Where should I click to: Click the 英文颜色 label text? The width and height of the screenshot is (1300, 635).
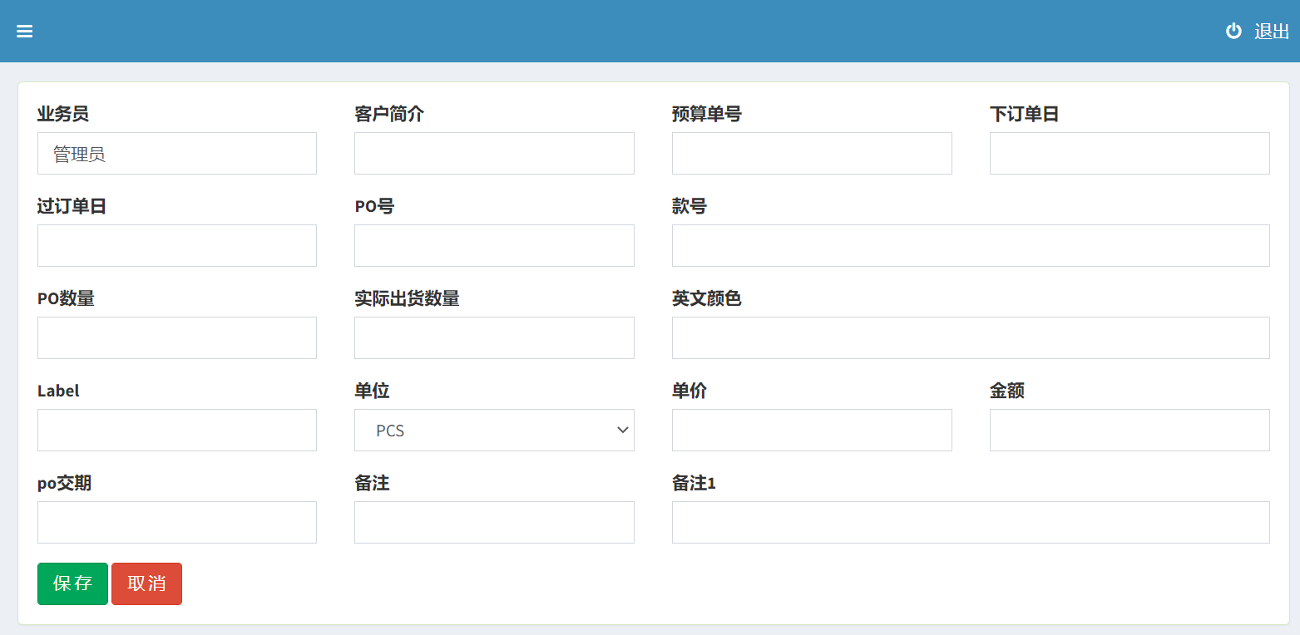coord(707,299)
